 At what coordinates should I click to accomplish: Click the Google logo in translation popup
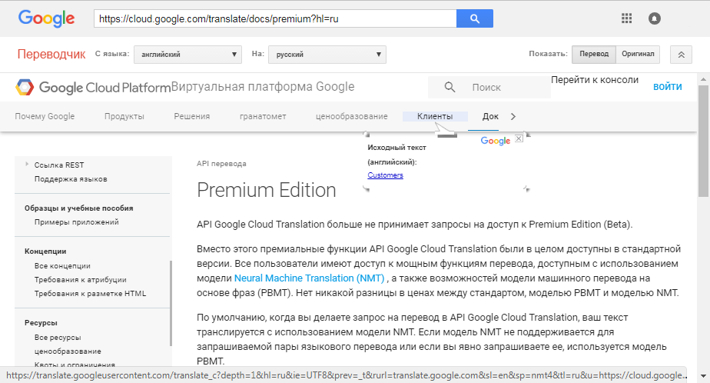pyautogui.click(x=496, y=141)
